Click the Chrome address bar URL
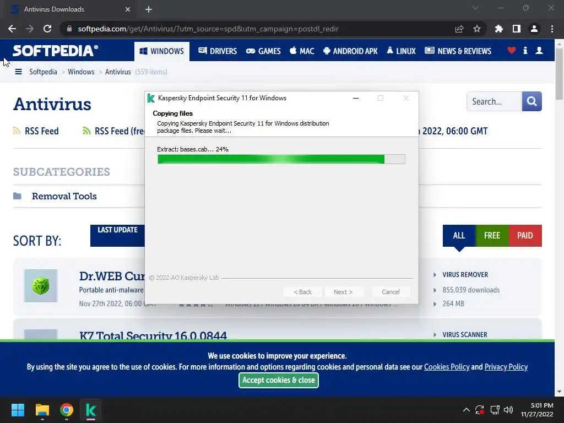564x423 pixels. pyautogui.click(x=208, y=29)
